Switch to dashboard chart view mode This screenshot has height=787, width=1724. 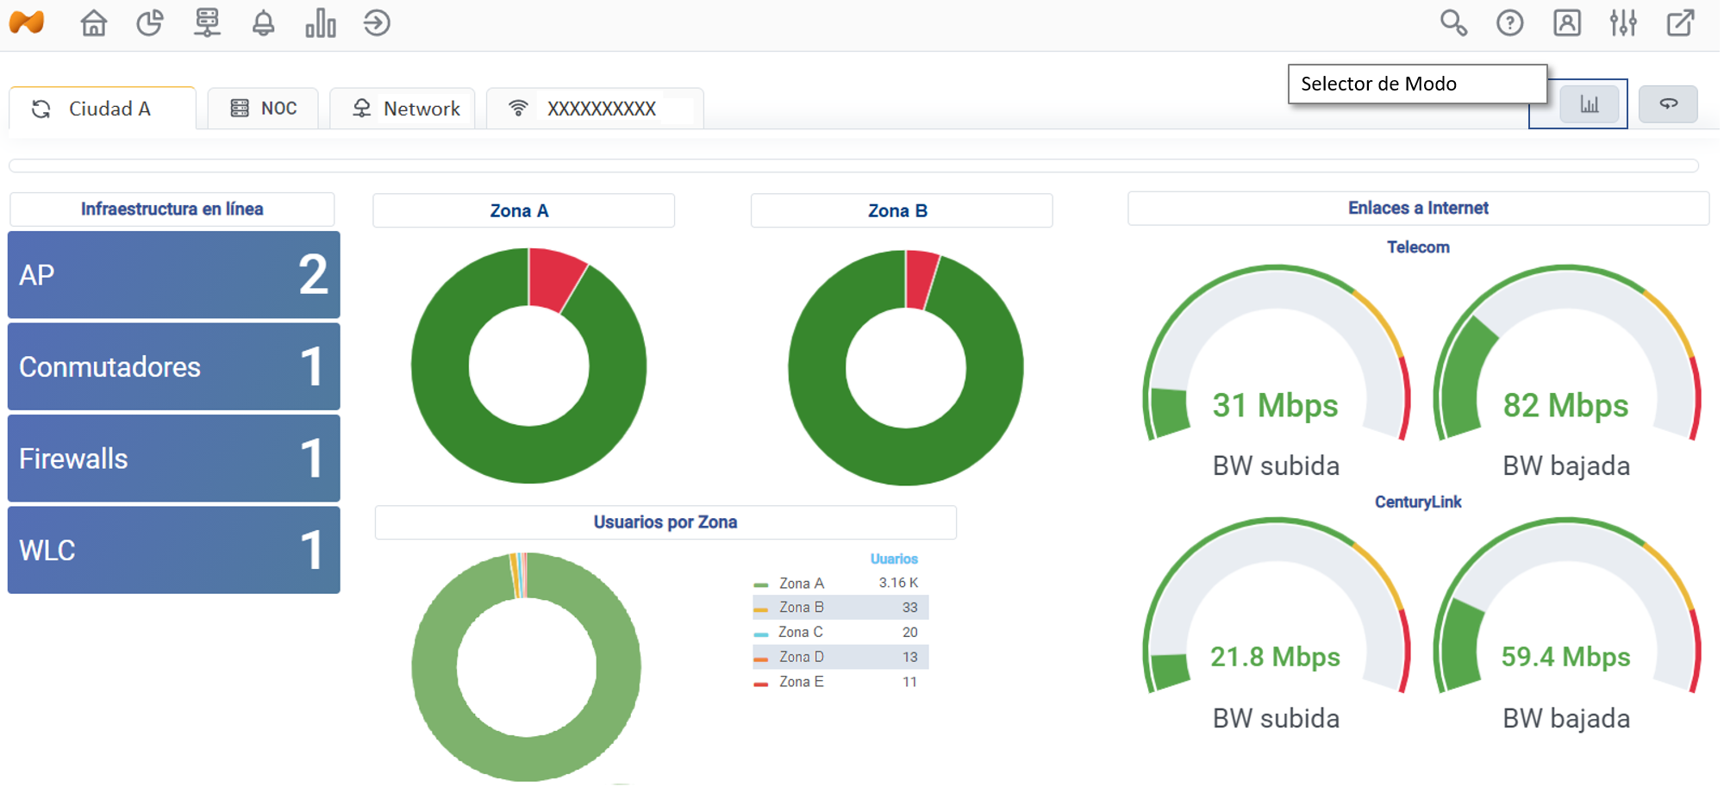1589,104
